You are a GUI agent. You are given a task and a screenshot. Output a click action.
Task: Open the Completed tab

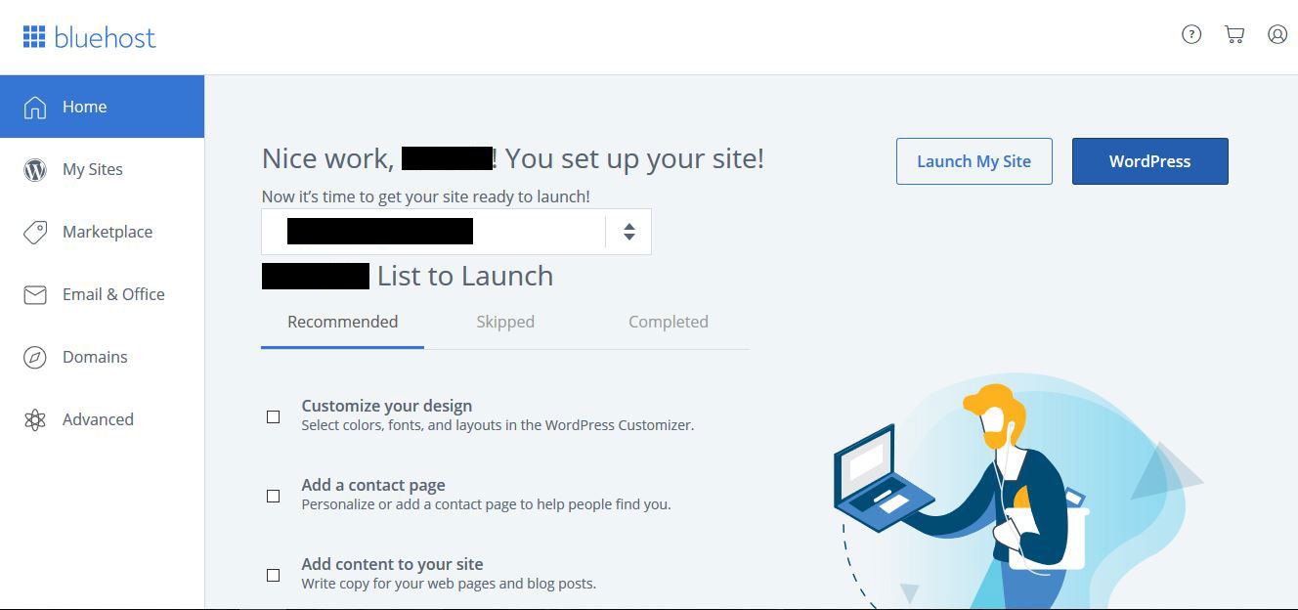pos(669,321)
